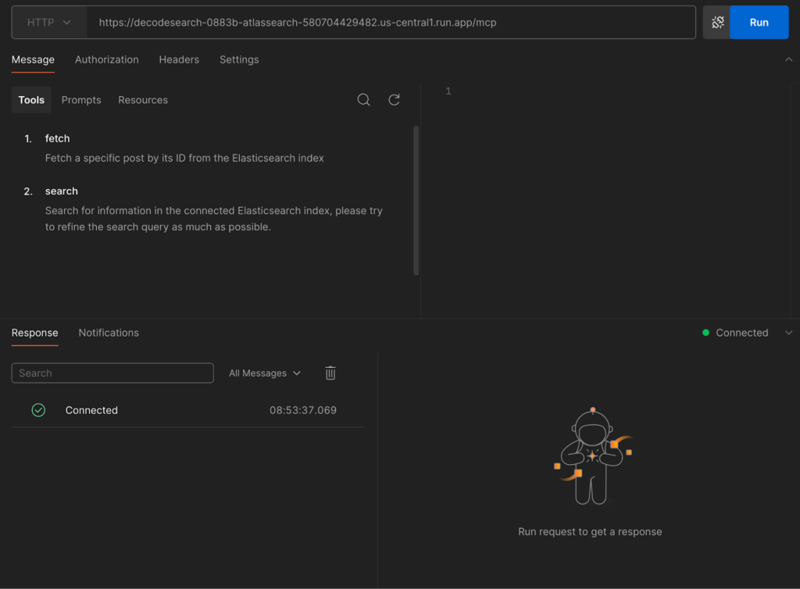Click the astronaut illustration in response pane
The height and width of the screenshot is (589, 800).
592,457
